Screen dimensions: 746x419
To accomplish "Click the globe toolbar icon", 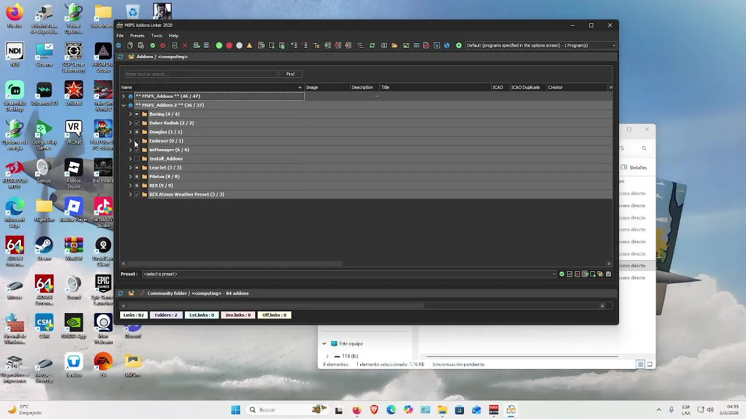I will click(x=447, y=45).
